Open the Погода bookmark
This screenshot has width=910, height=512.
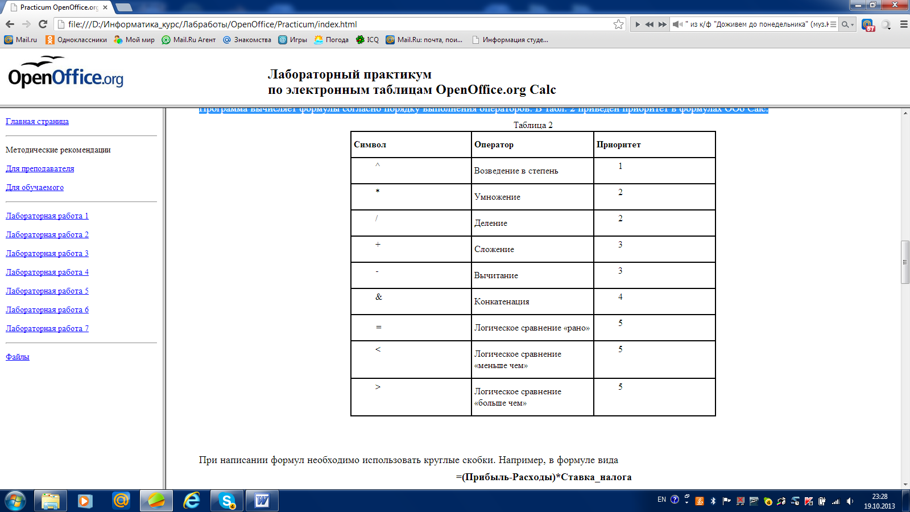[332, 40]
